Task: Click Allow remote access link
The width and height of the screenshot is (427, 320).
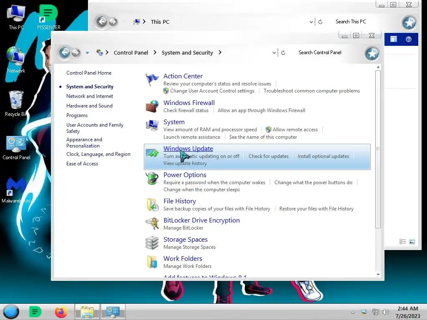Action: 295,130
